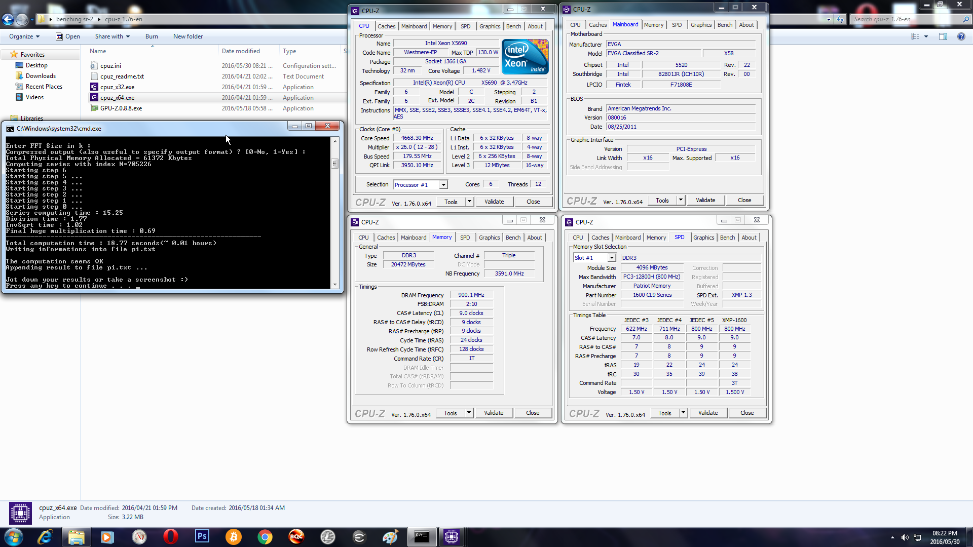Launch Photoshop from the taskbar

click(202, 537)
